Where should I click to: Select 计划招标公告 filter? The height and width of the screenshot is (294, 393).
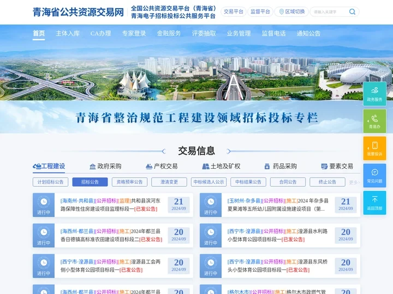50,182
